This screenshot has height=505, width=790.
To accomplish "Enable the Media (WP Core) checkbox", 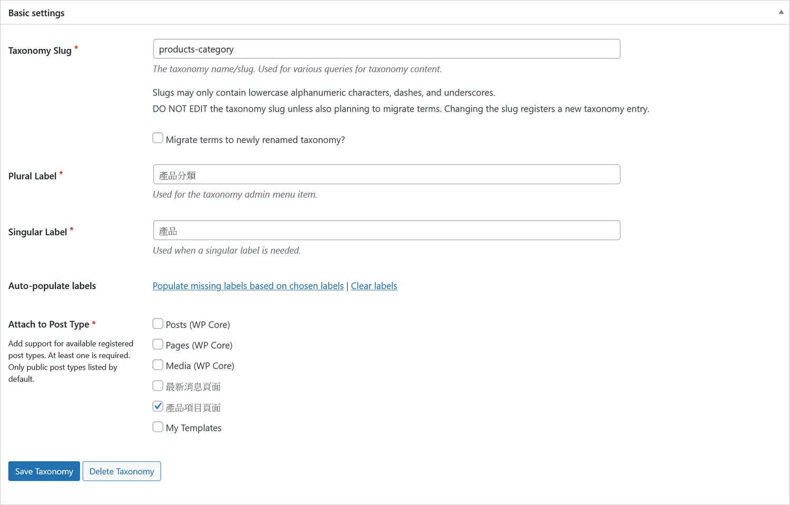I will click(x=158, y=365).
